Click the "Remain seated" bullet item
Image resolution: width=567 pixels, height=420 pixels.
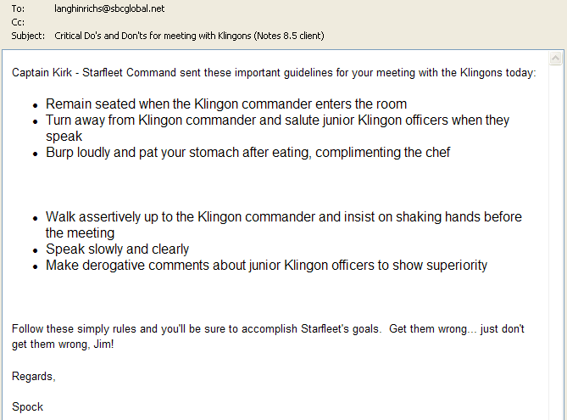point(226,104)
